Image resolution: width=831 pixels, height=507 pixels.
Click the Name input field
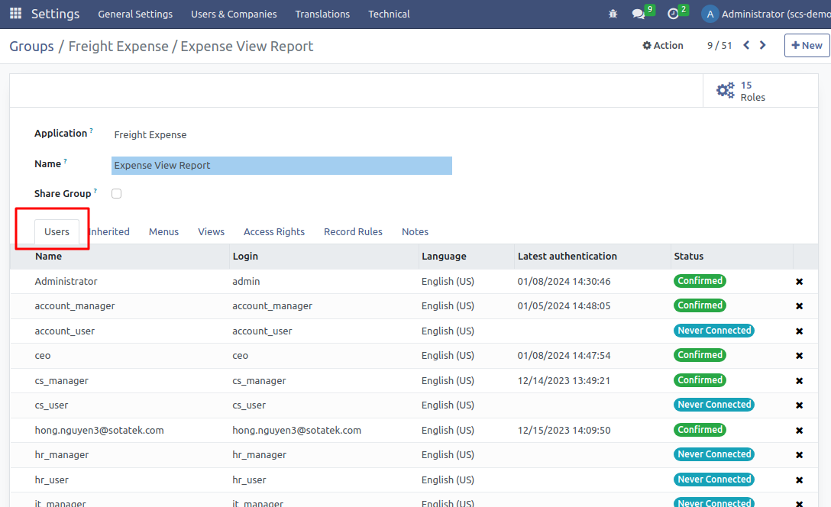pyautogui.click(x=281, y=166)
